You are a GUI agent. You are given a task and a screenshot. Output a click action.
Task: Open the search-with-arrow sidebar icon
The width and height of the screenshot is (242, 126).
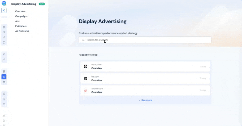coord(4,94)
